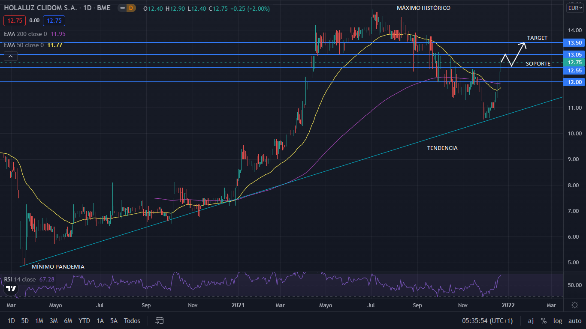Open the go-to-date calendar icon

160,320
